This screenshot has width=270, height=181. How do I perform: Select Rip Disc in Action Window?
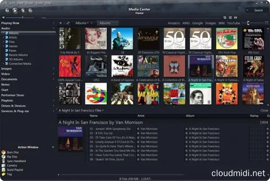4,157
